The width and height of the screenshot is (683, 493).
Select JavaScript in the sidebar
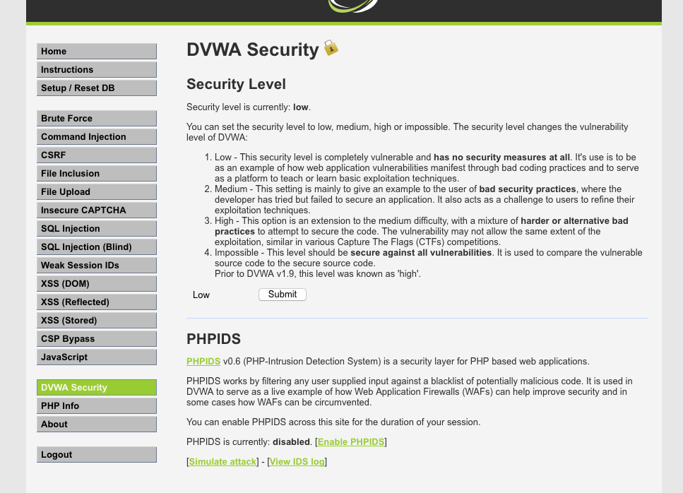pos(97,357)
